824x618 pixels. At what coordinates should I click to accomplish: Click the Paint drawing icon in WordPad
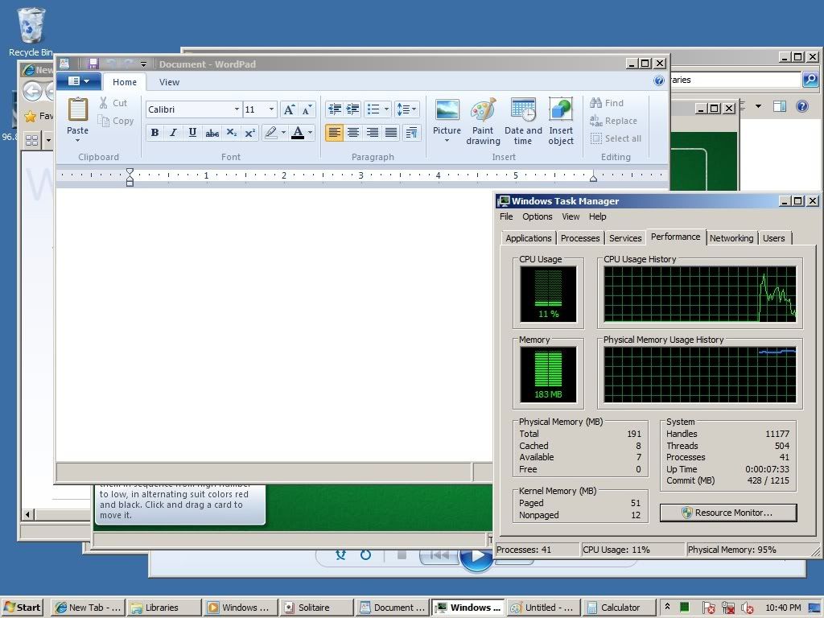pos(483,111)
